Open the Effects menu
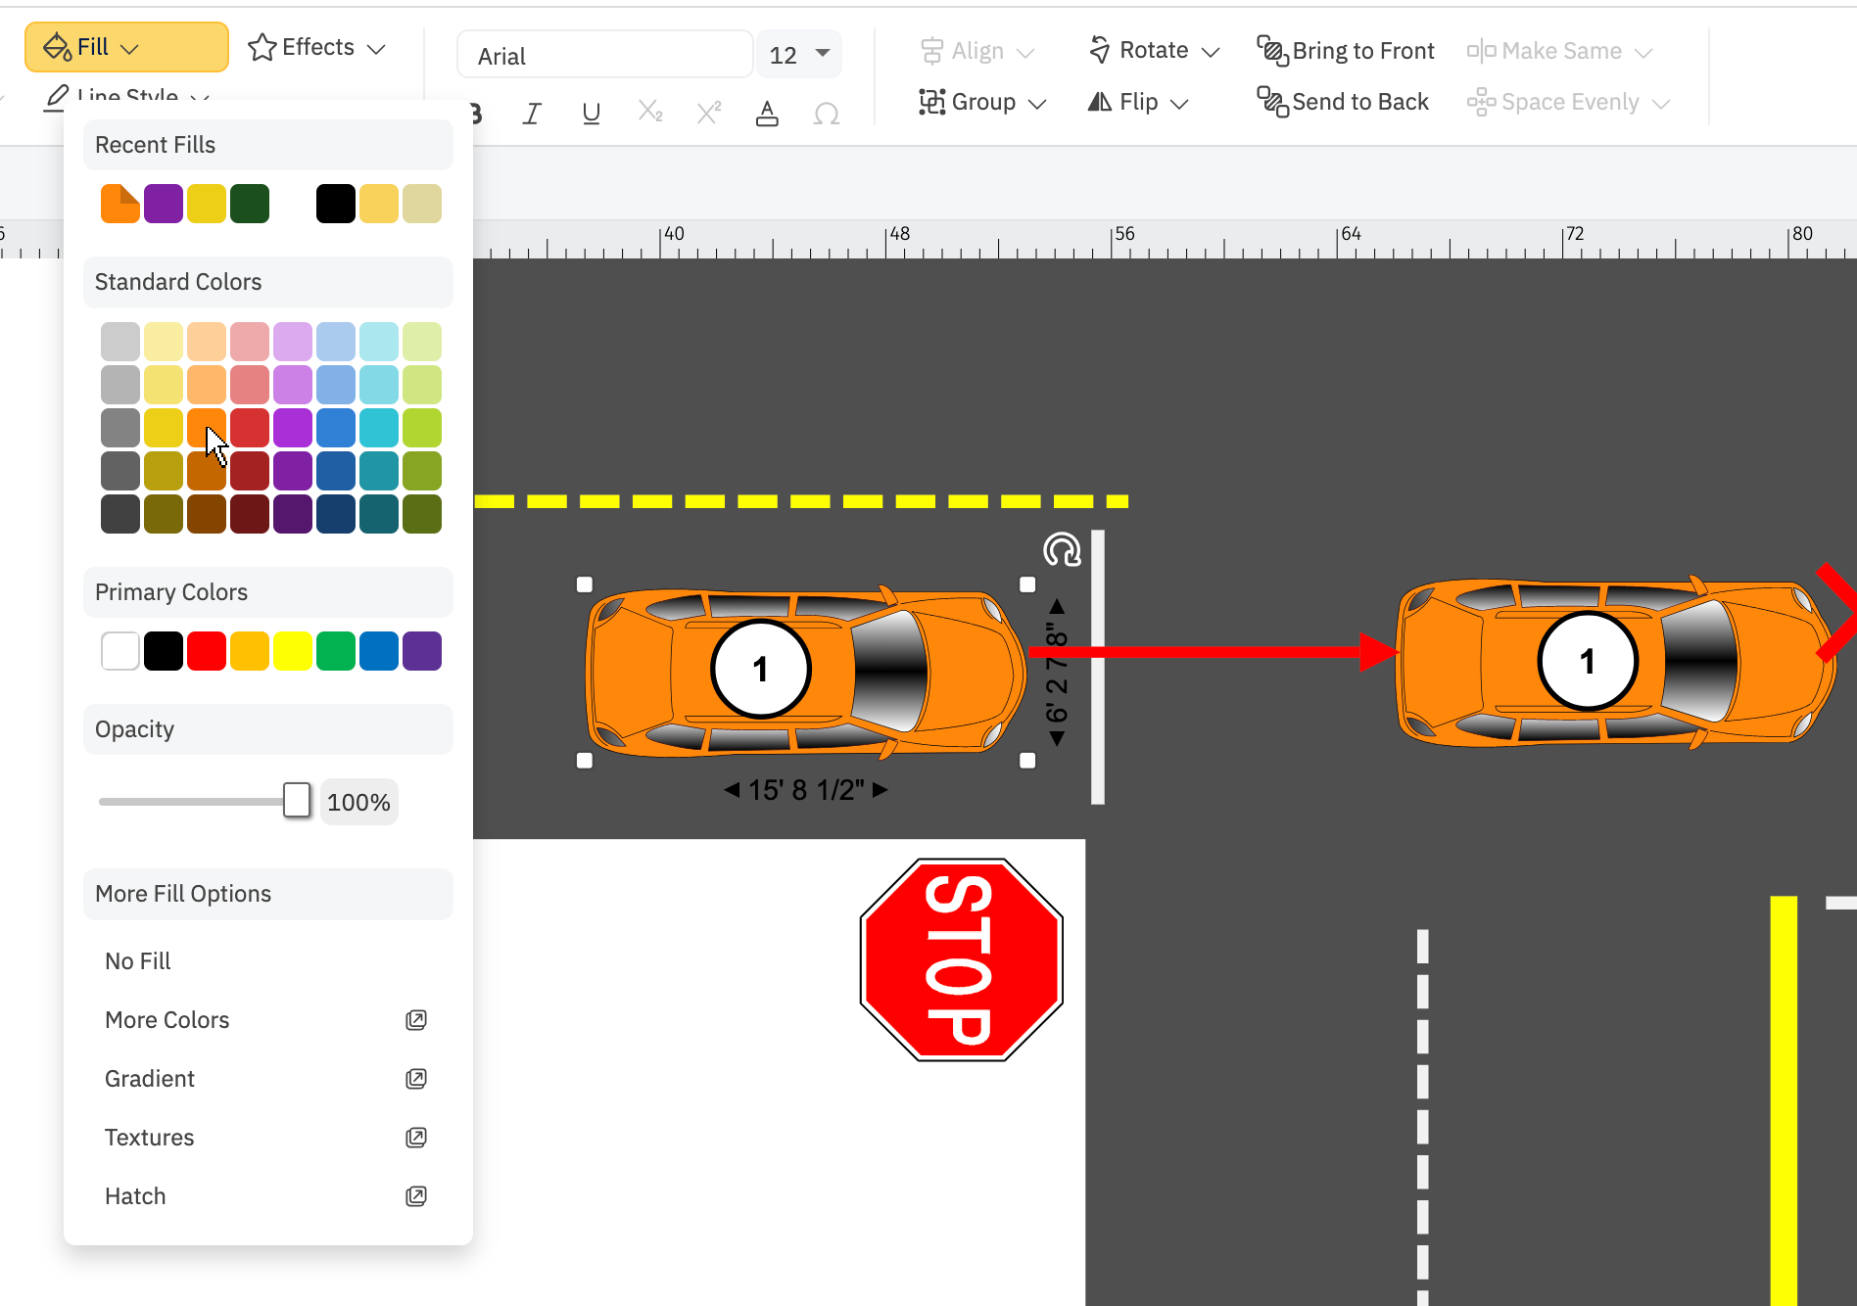Image resolution: width=1857 pixels, height=1306 pixels. (315, 46)
